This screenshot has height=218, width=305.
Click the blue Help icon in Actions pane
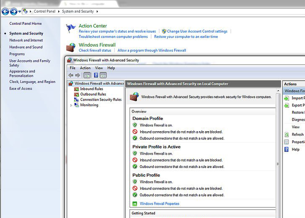tap(287, 150)
